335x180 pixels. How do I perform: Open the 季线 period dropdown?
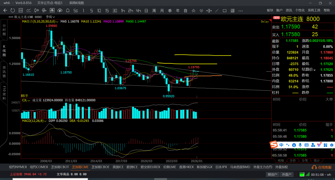tap(51, 17)
